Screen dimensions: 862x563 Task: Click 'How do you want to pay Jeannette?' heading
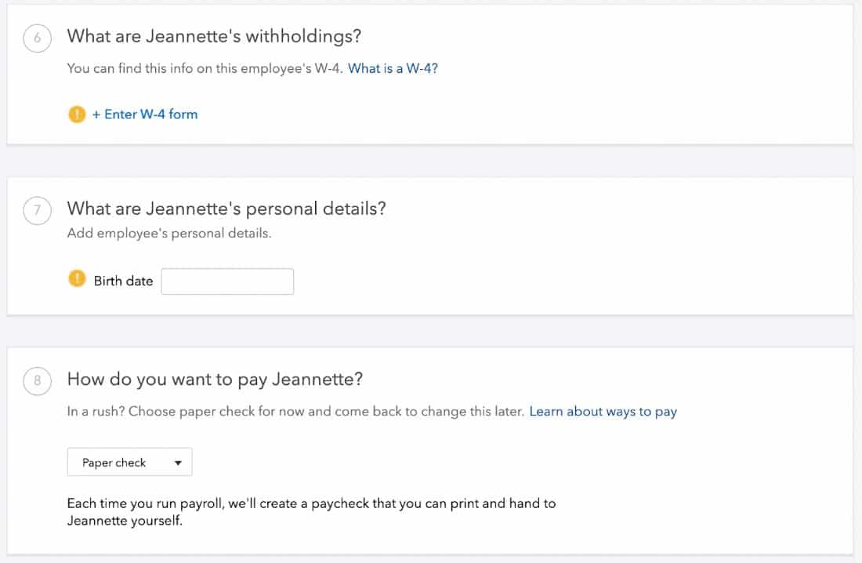tap(215, 380)
